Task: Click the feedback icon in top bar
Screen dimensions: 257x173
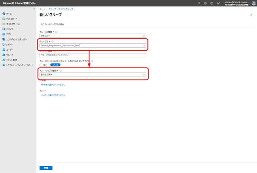Action: pyautogui.click(x=218, y=3)
